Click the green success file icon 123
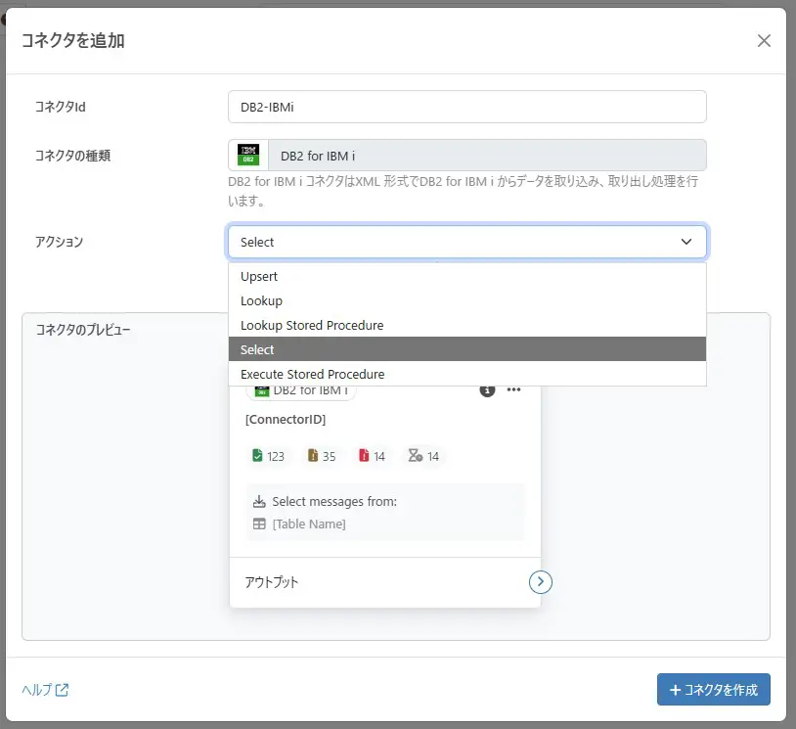796x729 pixels. click(257, 456)
